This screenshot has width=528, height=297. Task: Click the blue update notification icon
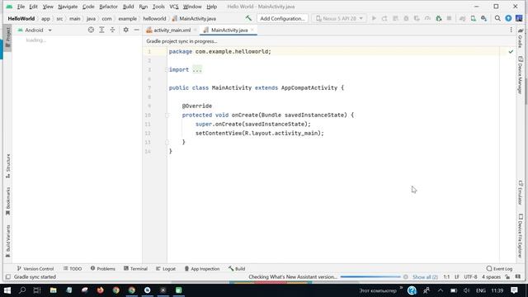click(x=508, y=18)
